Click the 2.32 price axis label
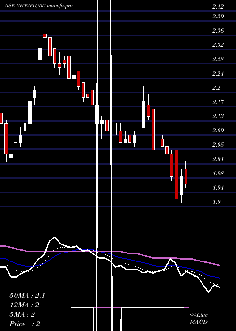Image resolution: width=236 pixels, height=331 pixels. pyautogui.click(x=218, y=45)
